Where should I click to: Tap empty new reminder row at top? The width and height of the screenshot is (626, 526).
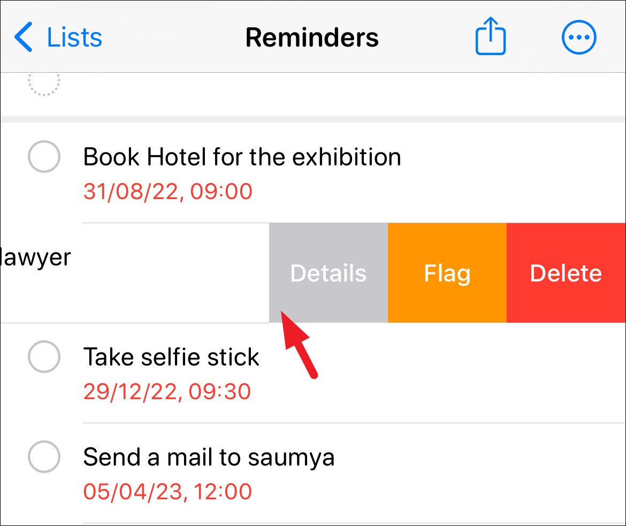click(313, 95)
